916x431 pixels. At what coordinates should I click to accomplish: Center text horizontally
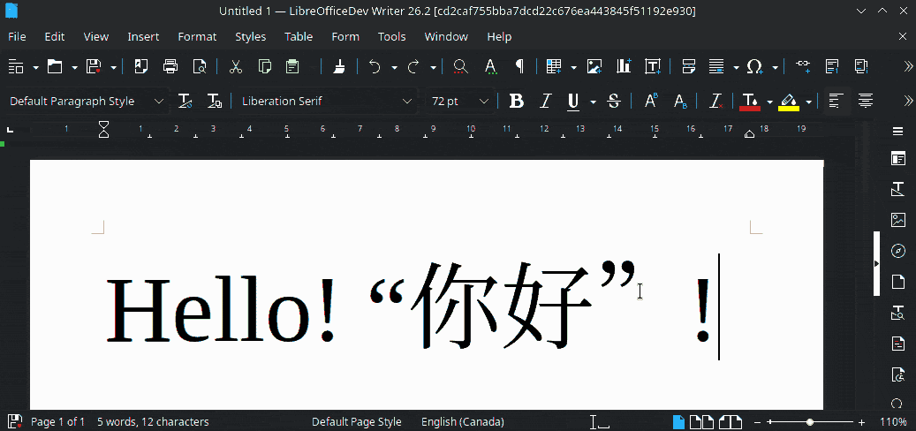(865, 101)
